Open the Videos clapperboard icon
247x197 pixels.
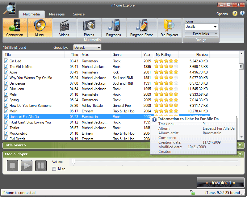point(64,25)
